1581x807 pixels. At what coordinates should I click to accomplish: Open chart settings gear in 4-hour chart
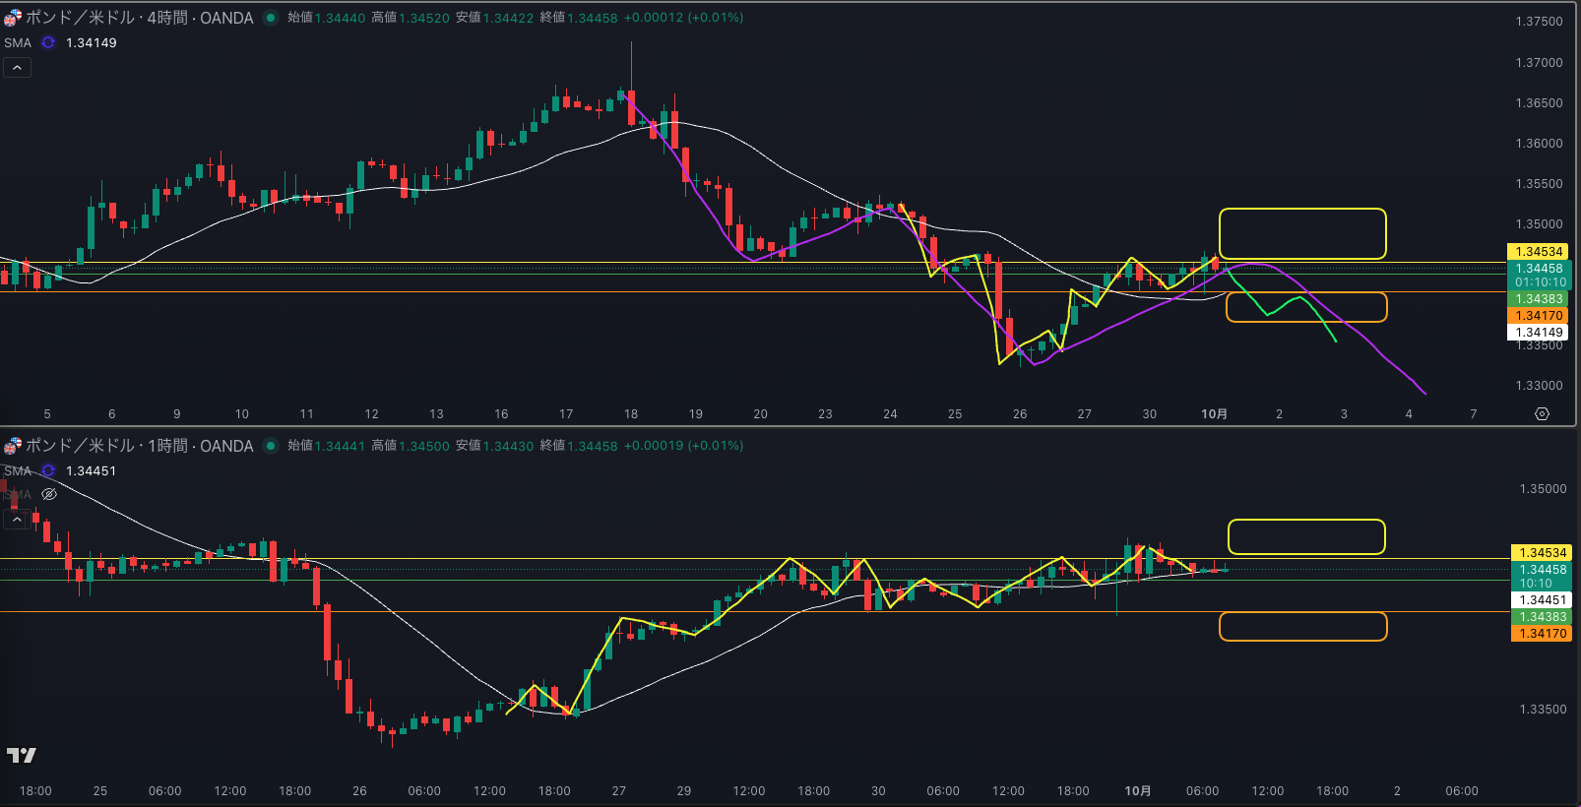point(1542,414)
